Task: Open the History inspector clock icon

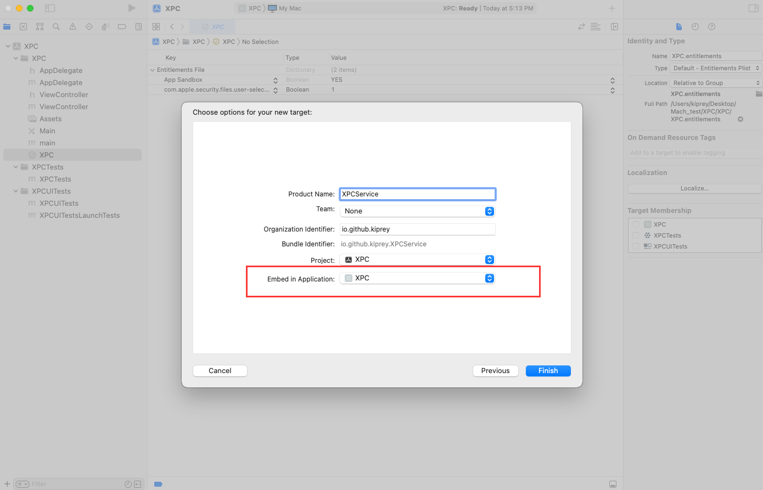Action: (x=695, y=26)
